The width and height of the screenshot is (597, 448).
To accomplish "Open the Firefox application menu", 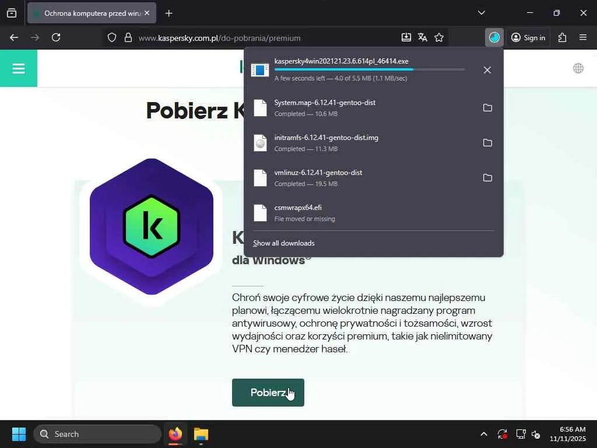I will [x=583, y=37].
